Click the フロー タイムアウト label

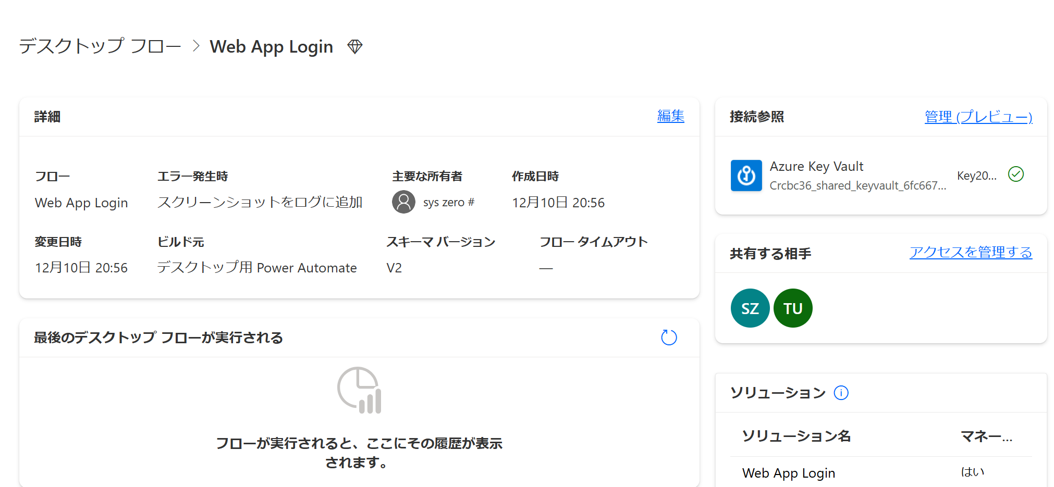click(x=593, y=242)
